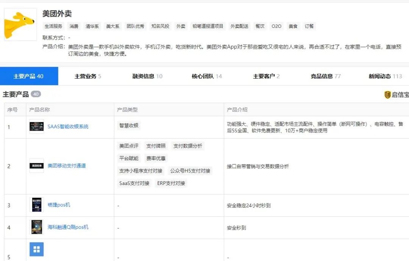Viewport: 409px width, 261px height.
Task: Select the 核心团队 tab
Action: point(207,76)
